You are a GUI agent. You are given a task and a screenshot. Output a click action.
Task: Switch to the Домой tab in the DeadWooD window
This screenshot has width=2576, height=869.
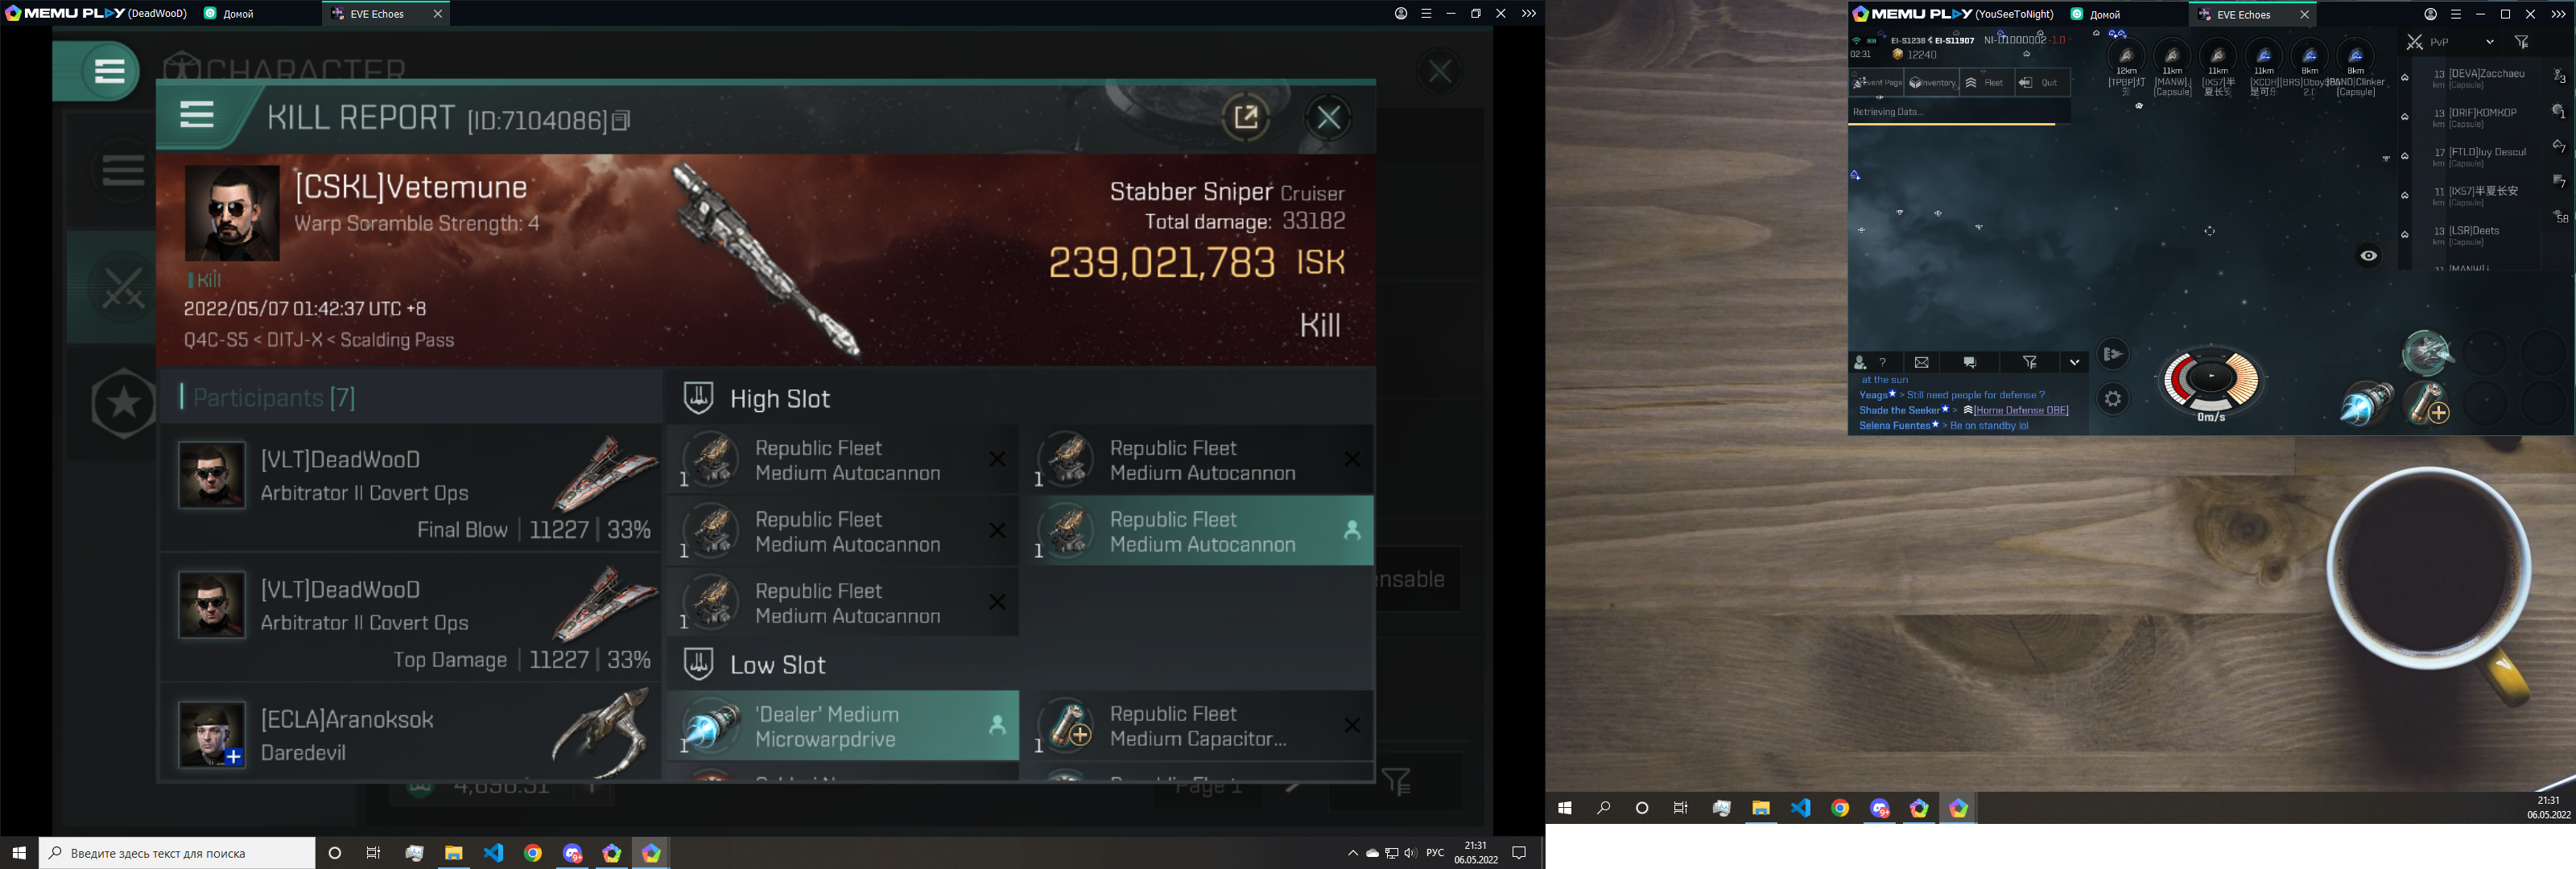pyautogui.click(x=230, y=14)
